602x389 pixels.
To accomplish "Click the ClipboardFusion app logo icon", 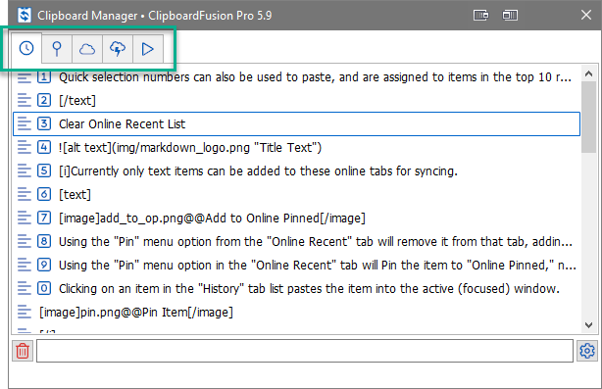I will 25,16.
